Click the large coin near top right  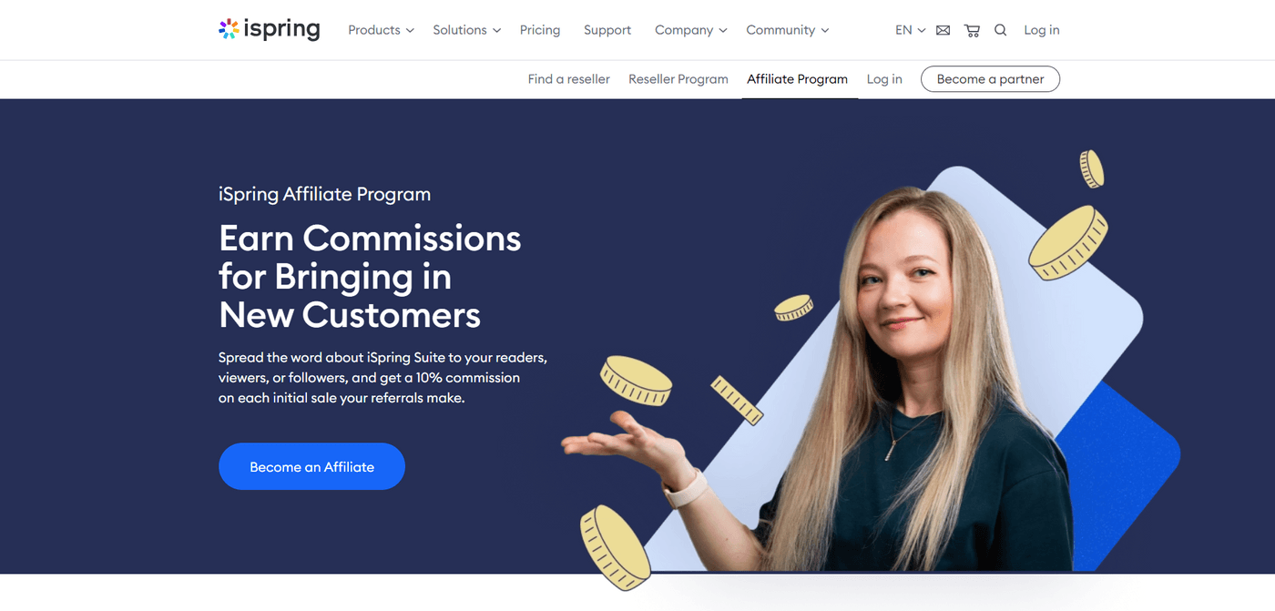tap(1067, 242)
